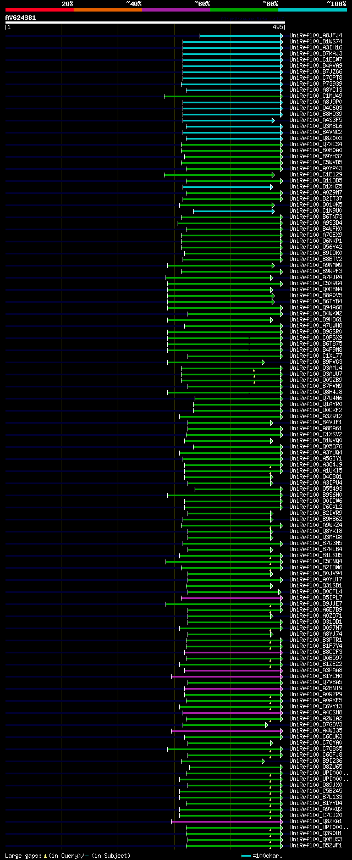Click the arrowhead ending the B9I236 bar
Viewport: 352px width, 860px height.
[x=263, y=761]
